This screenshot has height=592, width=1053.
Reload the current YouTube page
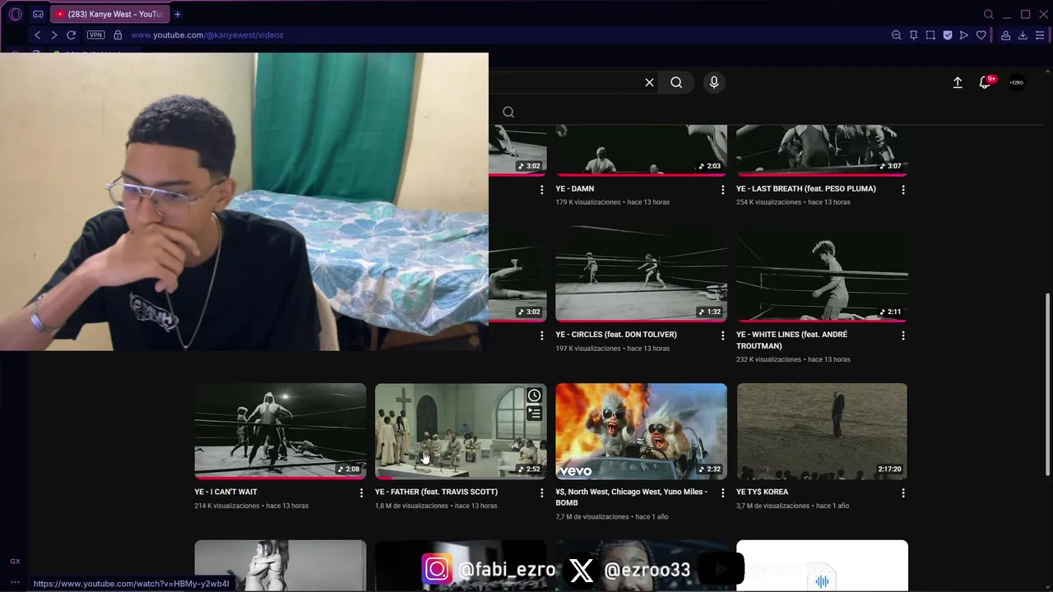[x=71, y=35]
